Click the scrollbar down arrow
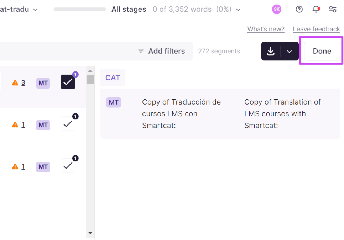Image resolution: width=344 pixels, height=240 pixels. click(90, 233)
